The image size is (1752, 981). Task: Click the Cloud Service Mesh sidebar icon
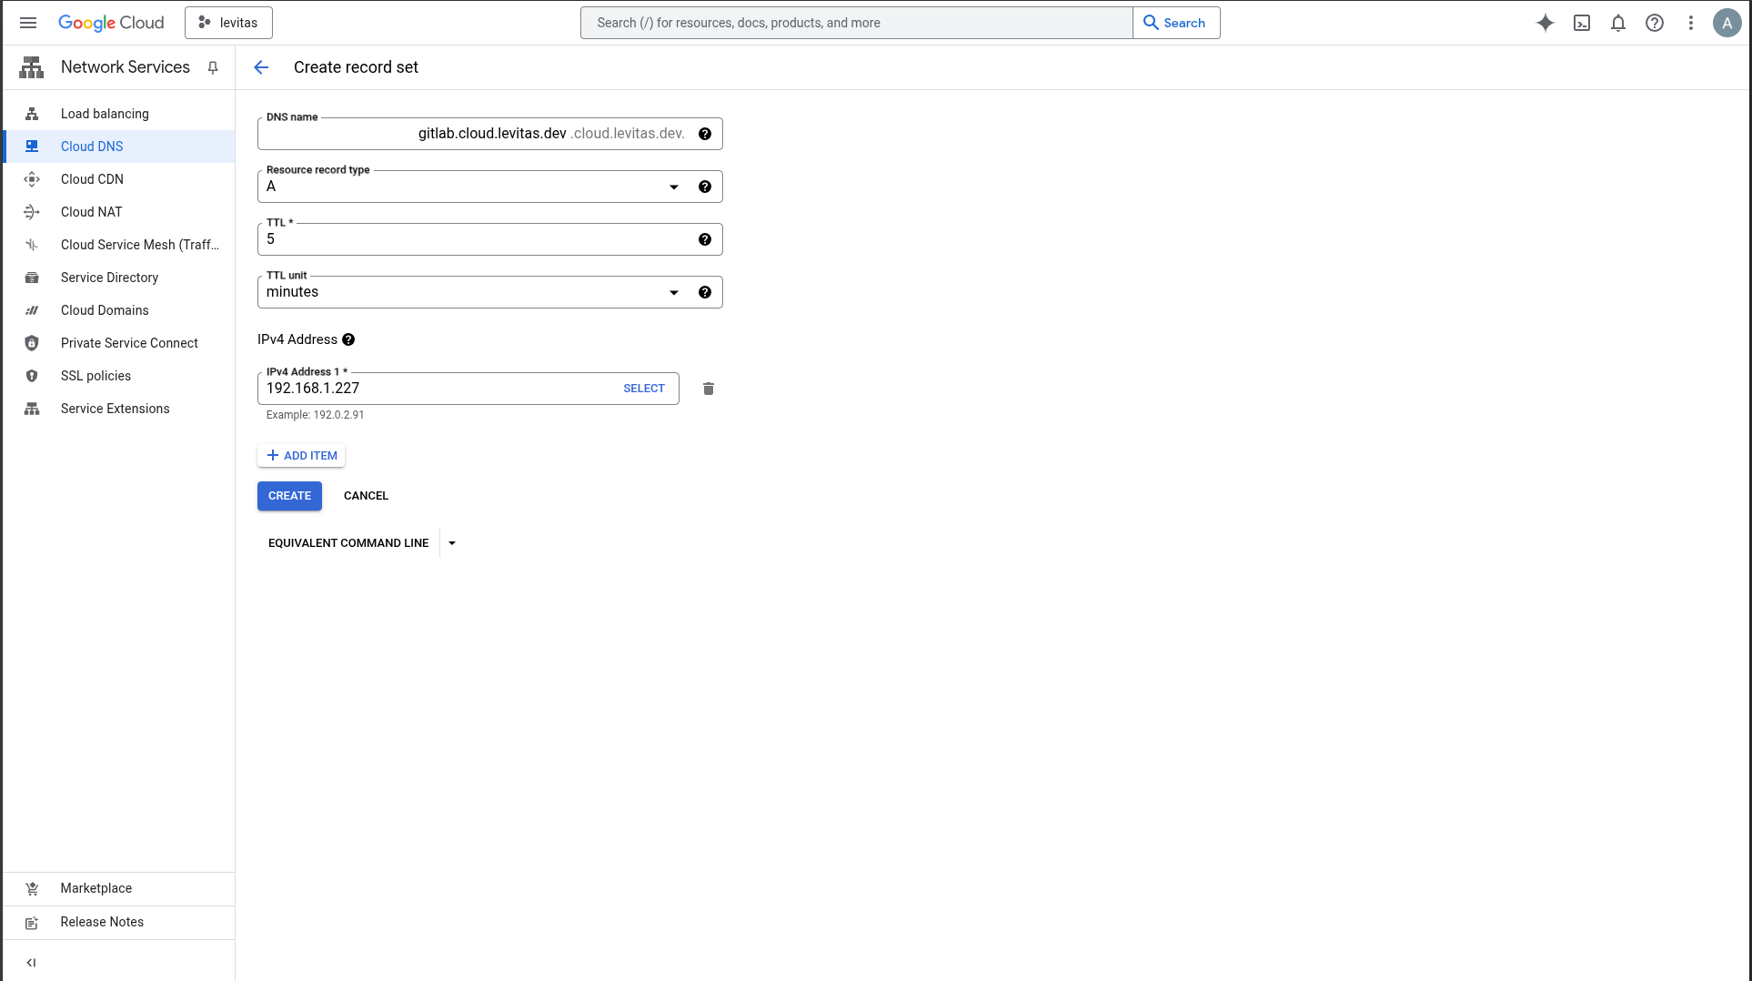tap(32, 245)
